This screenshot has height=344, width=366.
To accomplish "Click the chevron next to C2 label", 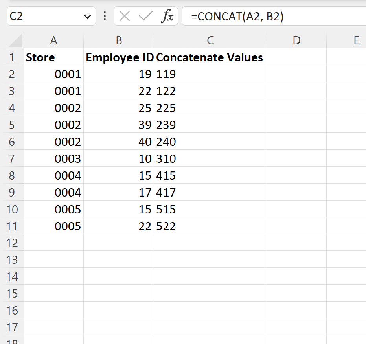I will point(87,17).
